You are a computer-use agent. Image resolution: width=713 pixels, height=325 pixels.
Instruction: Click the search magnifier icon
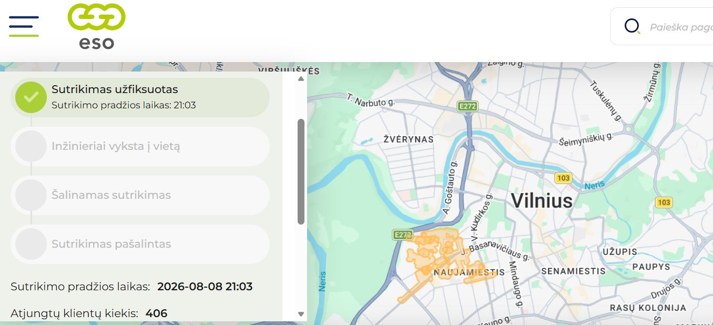tap(632, 26)
